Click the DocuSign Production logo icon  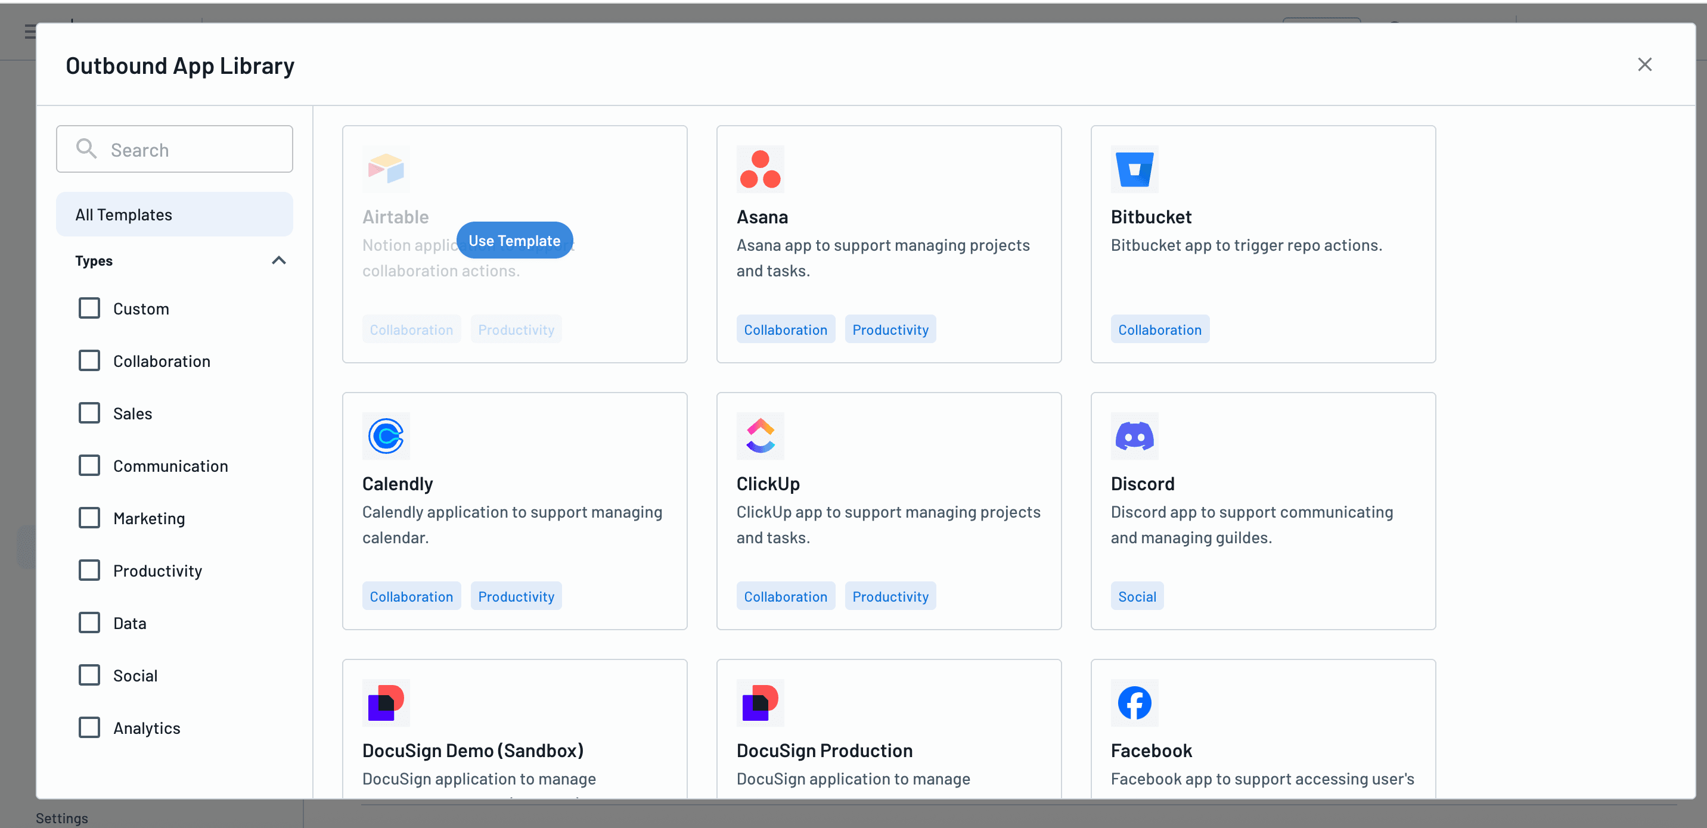760,703
